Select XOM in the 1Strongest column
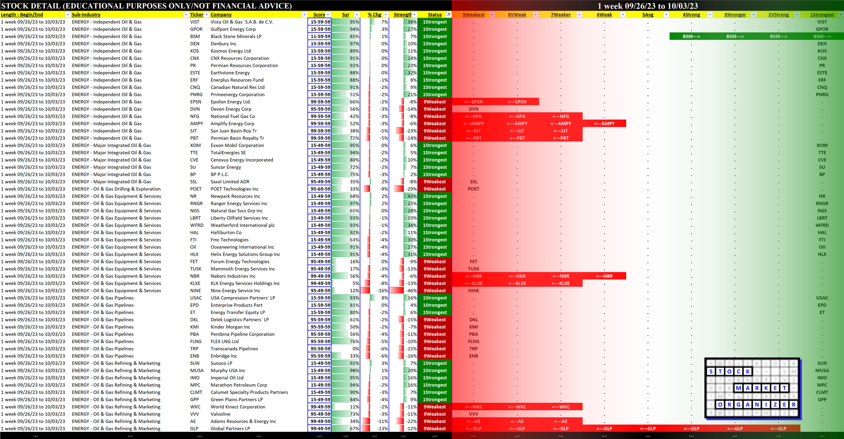Viewport: 844px width, 439px height. pos(822,145)
